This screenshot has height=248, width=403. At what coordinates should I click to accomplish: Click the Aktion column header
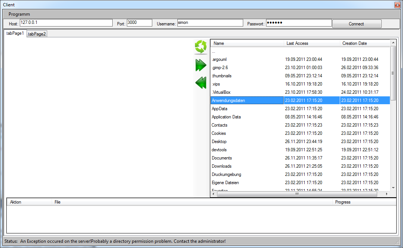[x=29, y=202]
